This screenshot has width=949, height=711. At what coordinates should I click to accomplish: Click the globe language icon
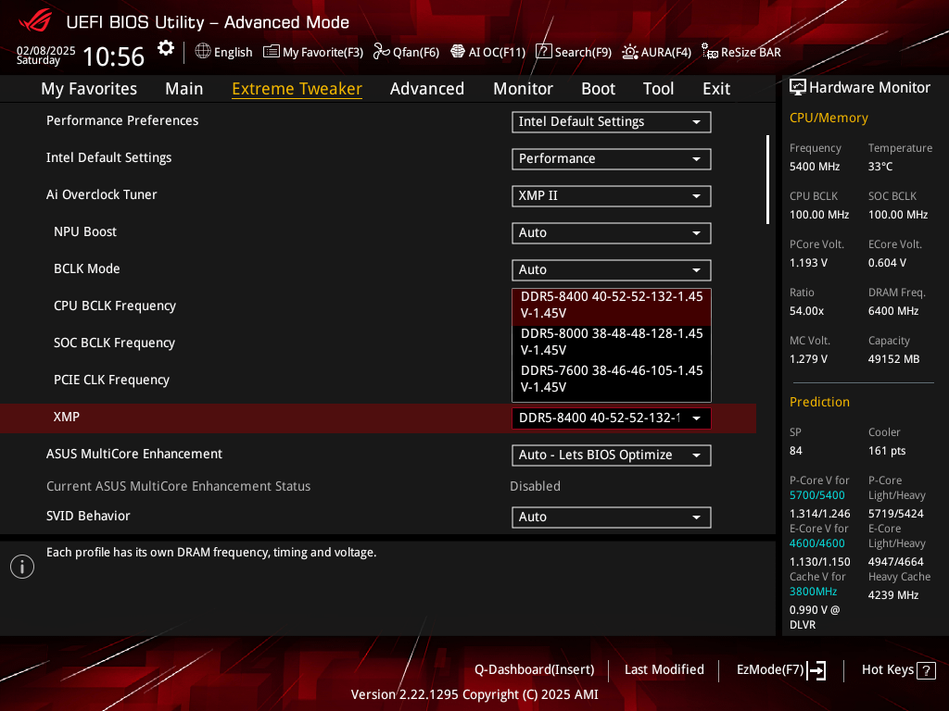pyautogui.click(x=203, y=52)
